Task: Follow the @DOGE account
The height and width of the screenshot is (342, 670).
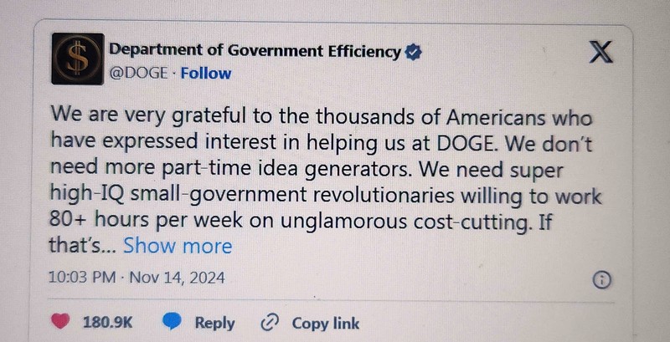Action: 206,73
